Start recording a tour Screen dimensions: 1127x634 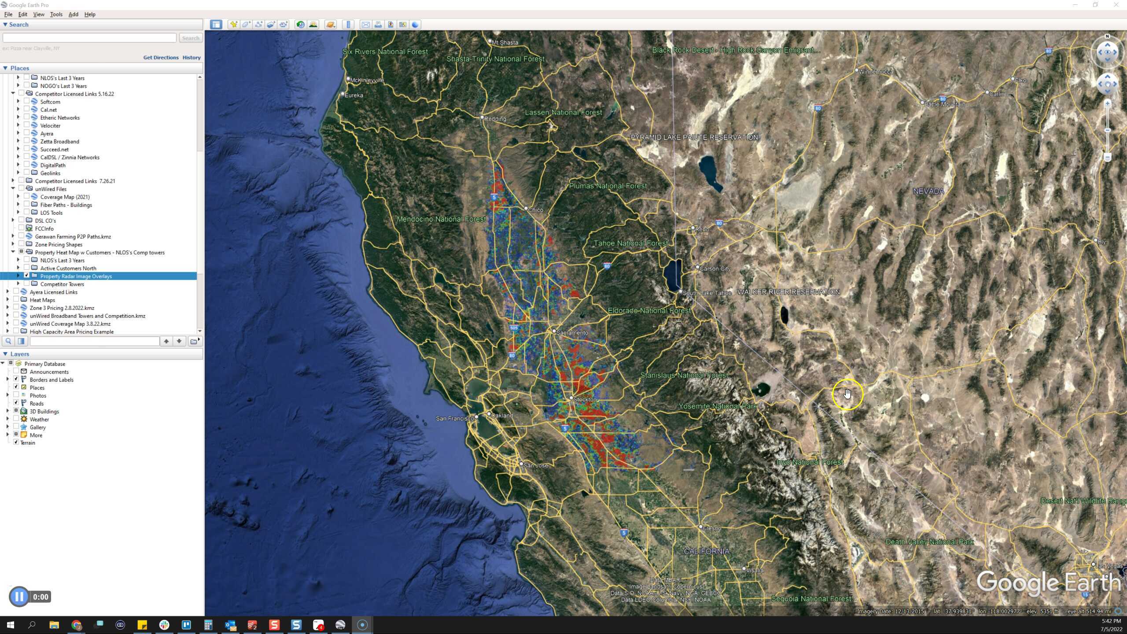pos(284,24)
